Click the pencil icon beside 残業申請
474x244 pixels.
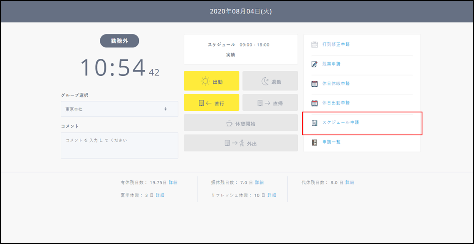point(314,64)
